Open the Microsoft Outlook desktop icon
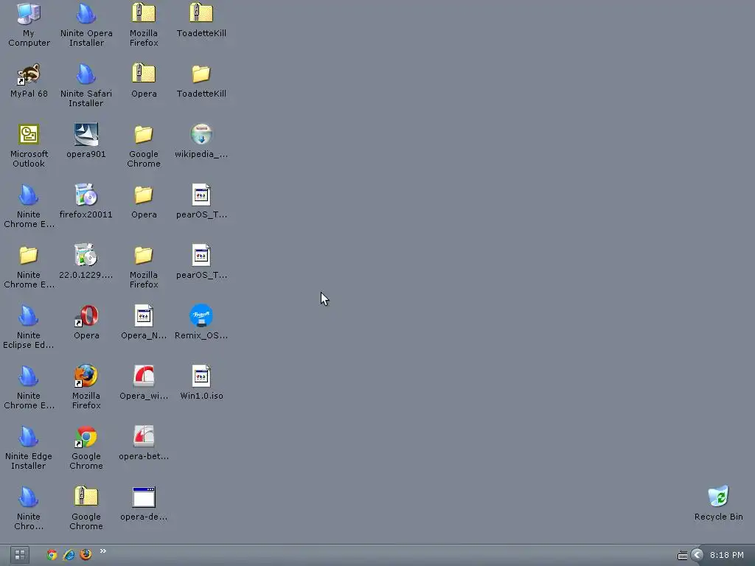Screen dimensions: 755x566 pyautogui.click(x=29, y=134)
